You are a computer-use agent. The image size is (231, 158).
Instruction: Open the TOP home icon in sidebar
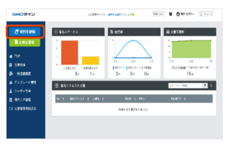pyautogui.click(x=11, y=56)
